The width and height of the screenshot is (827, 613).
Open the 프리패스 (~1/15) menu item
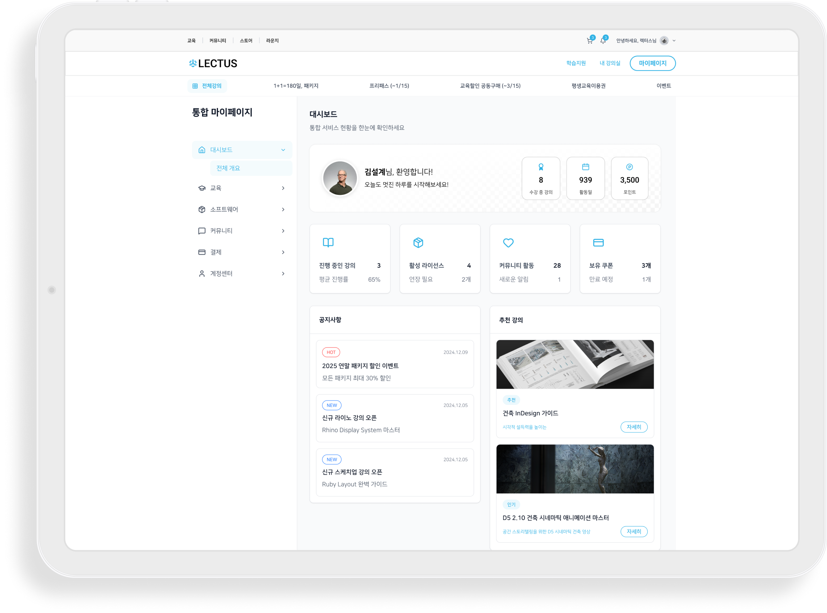(x=389, y=86)
